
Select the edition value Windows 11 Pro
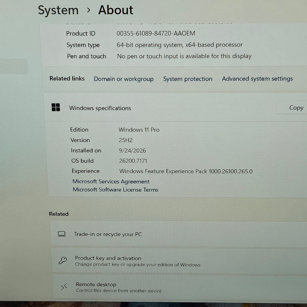pos(139,130)
